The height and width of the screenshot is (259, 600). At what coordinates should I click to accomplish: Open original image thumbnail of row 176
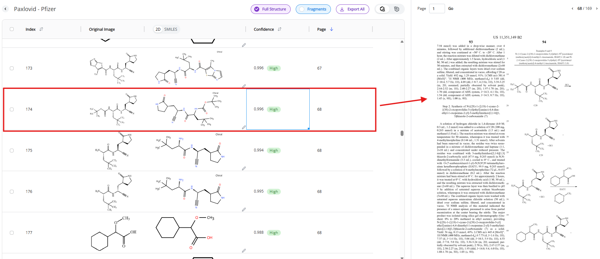pyautogui.click(x=114, y=192)
